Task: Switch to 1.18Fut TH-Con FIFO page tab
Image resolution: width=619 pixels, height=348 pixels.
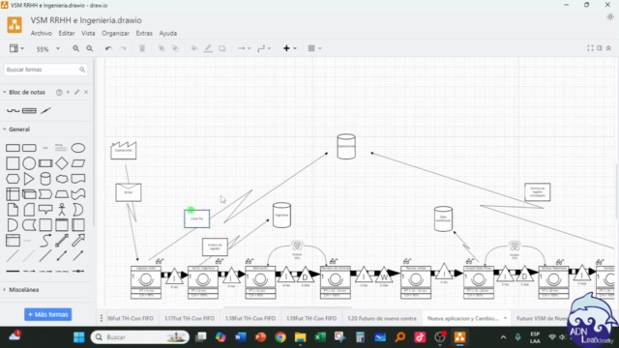Action: pyautogui.click(x=251, y=318)
